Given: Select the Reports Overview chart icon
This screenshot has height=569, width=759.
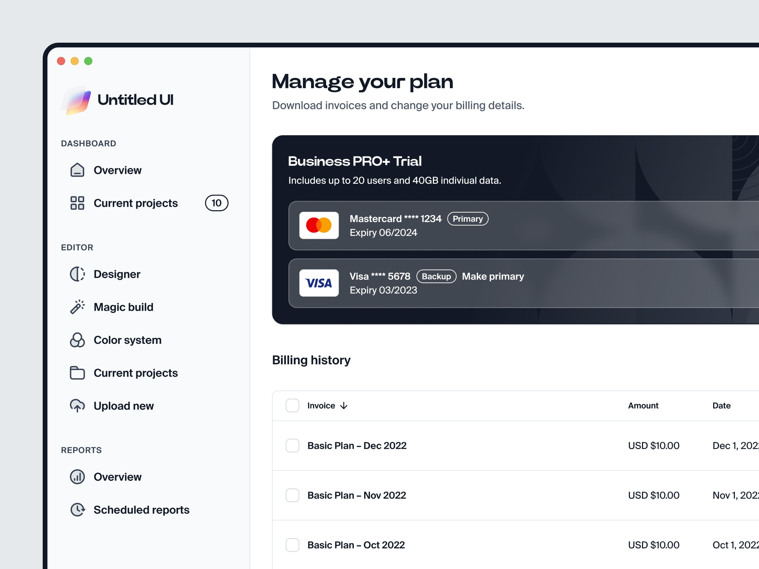Looking at the screenshot, I should tap(77, 477).
